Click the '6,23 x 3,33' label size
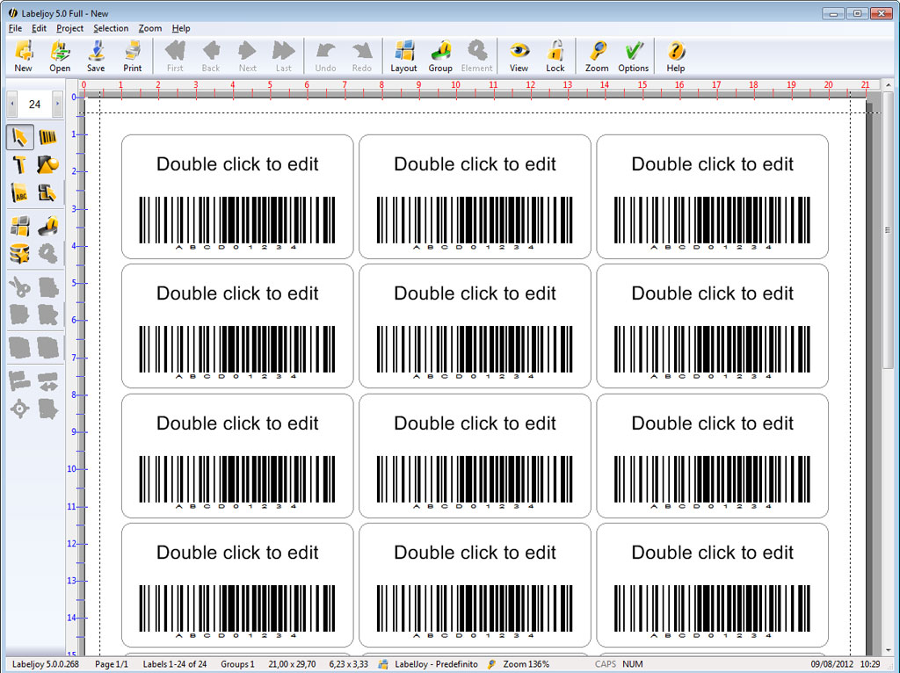Viewport: 900px width, 673px height. (348, 664)
